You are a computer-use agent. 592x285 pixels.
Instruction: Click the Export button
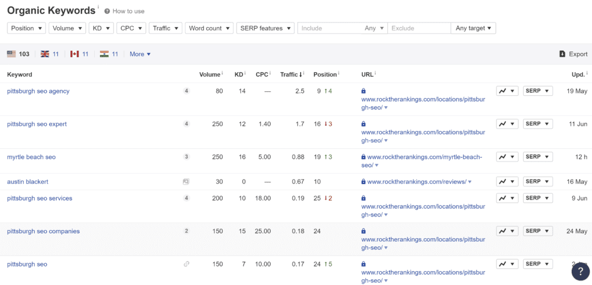tap(573, 54)
